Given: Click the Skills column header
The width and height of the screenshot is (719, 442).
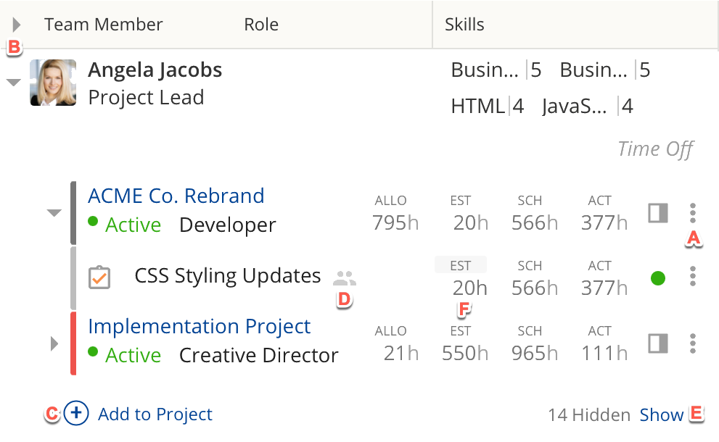Looking at the screenshot, I should point(464,25).
